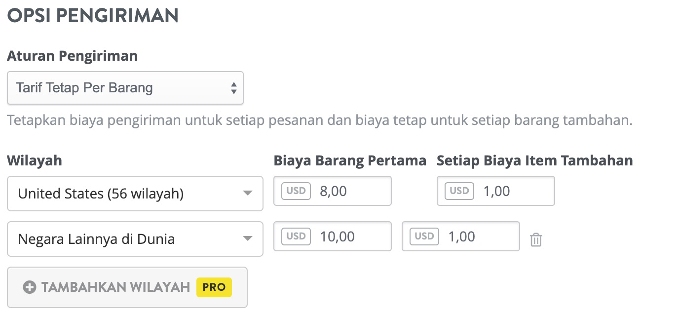Click the arrow on Negara Lainnya di Dunia
Image resolution: width=679 pixels, height=316 pixels.
pyautogui.click(x=248, y=239)
